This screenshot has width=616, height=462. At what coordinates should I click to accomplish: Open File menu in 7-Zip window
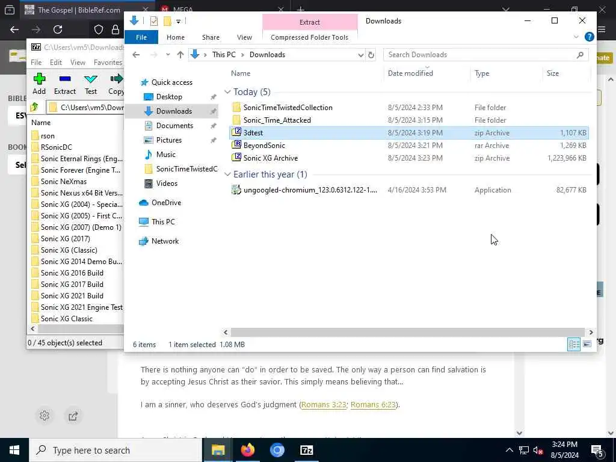click(x=36, y=63)
